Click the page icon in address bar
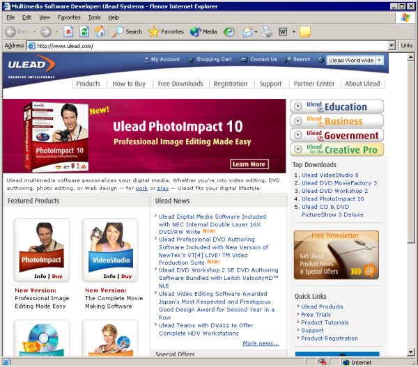This screenshot has height=367, width=418. click(x=31, y=46)
